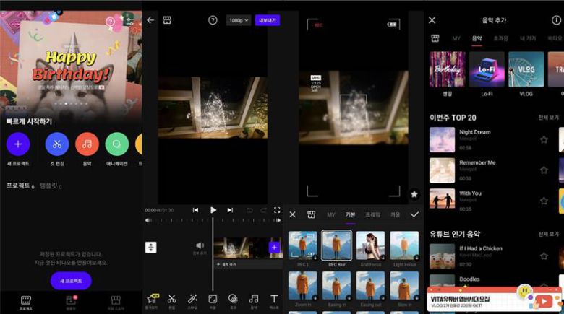Open the info icon on music panel
564x314 pixels.
(x=556, y=20)
